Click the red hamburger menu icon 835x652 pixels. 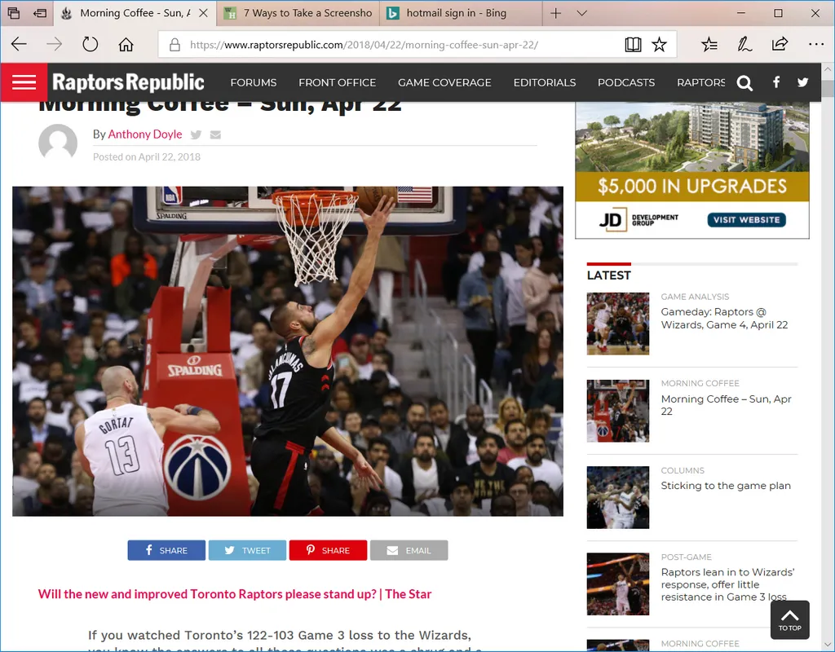point(24,82)
